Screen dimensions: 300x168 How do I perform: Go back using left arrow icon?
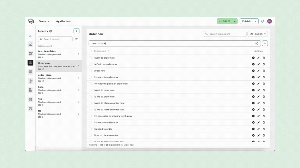30,36
